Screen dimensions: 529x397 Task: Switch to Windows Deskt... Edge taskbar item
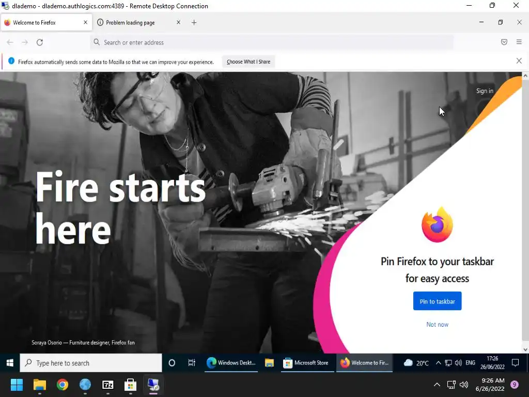tap(231, 363)
